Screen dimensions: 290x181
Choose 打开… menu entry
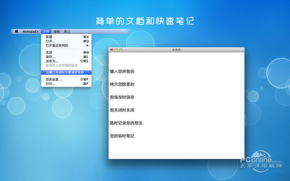(x=66, y=41)
